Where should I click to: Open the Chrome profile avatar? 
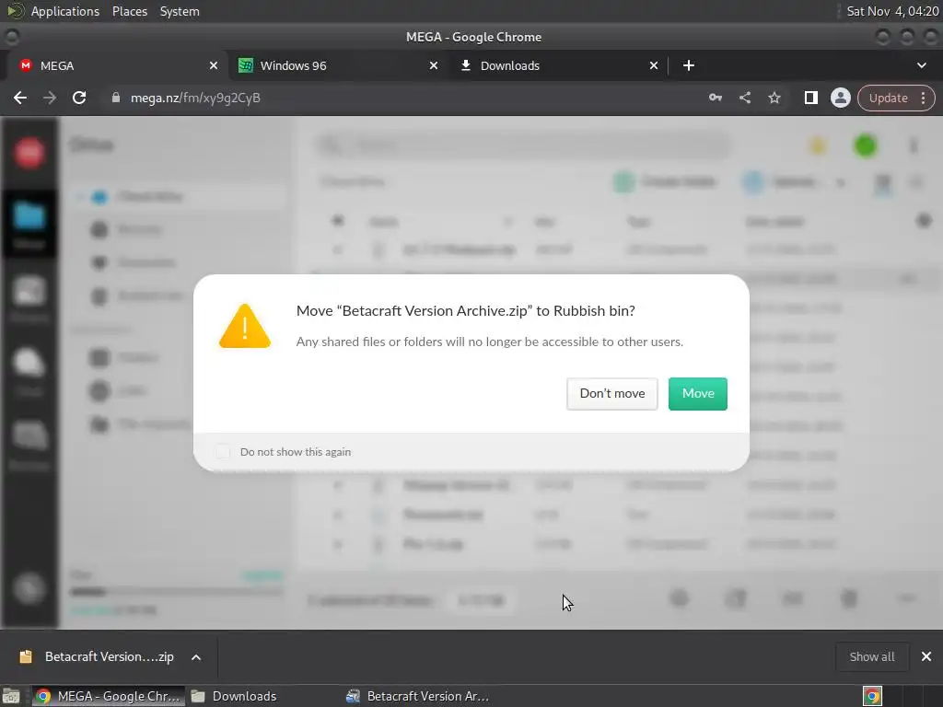tap(840, 98)
